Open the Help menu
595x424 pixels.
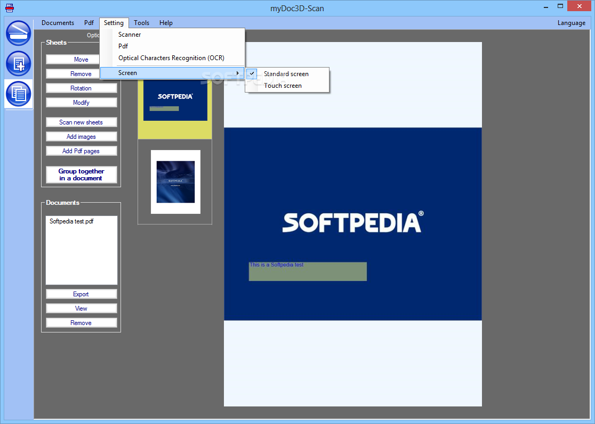pyautogui.click(x=166, y=23)
